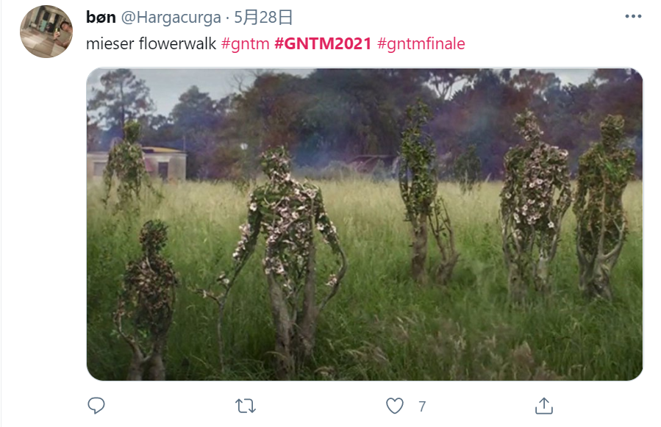Open the @Hargacurga handle link

click(171, 18)
